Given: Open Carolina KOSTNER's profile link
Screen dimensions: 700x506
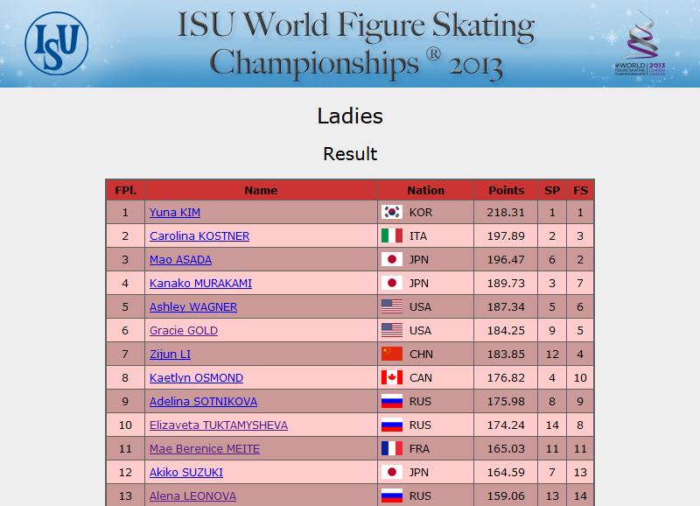Looking at the screenshot, I should click(199, 235).
